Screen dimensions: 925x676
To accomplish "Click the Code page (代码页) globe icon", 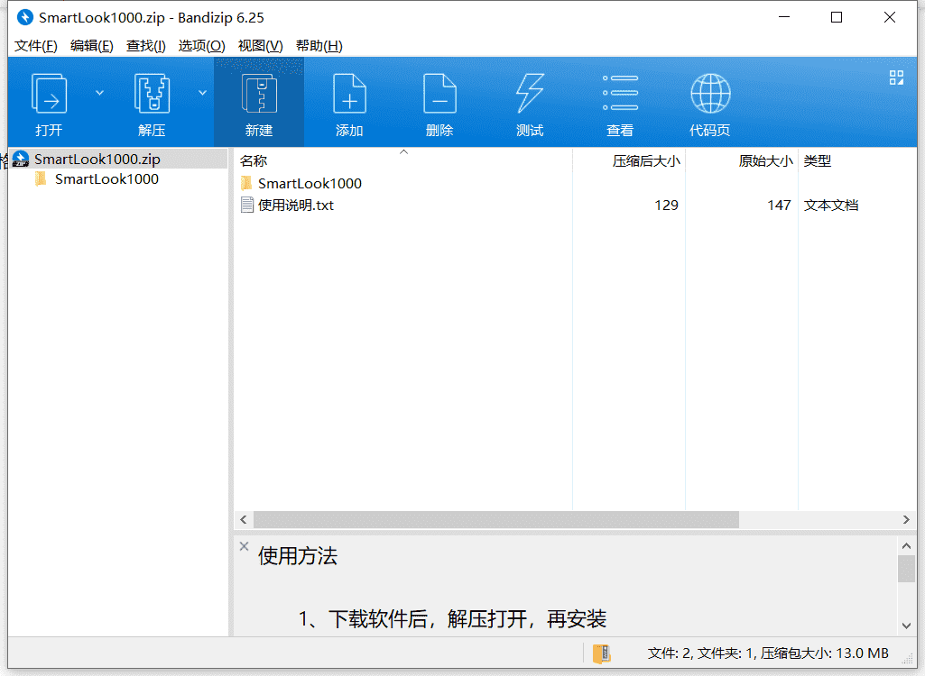I will pos(710,93).
